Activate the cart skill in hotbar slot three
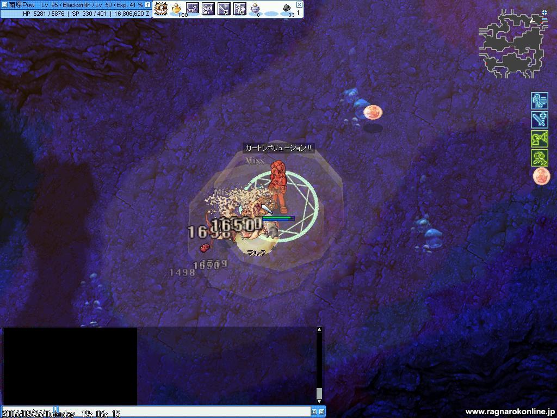 [192, 9]
